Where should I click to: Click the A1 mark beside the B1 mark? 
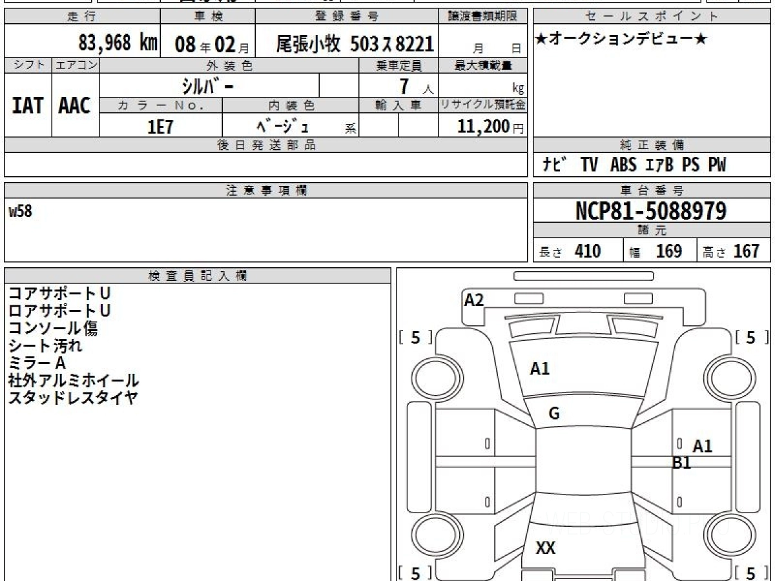pyautogui.click(x=703, y=446)
